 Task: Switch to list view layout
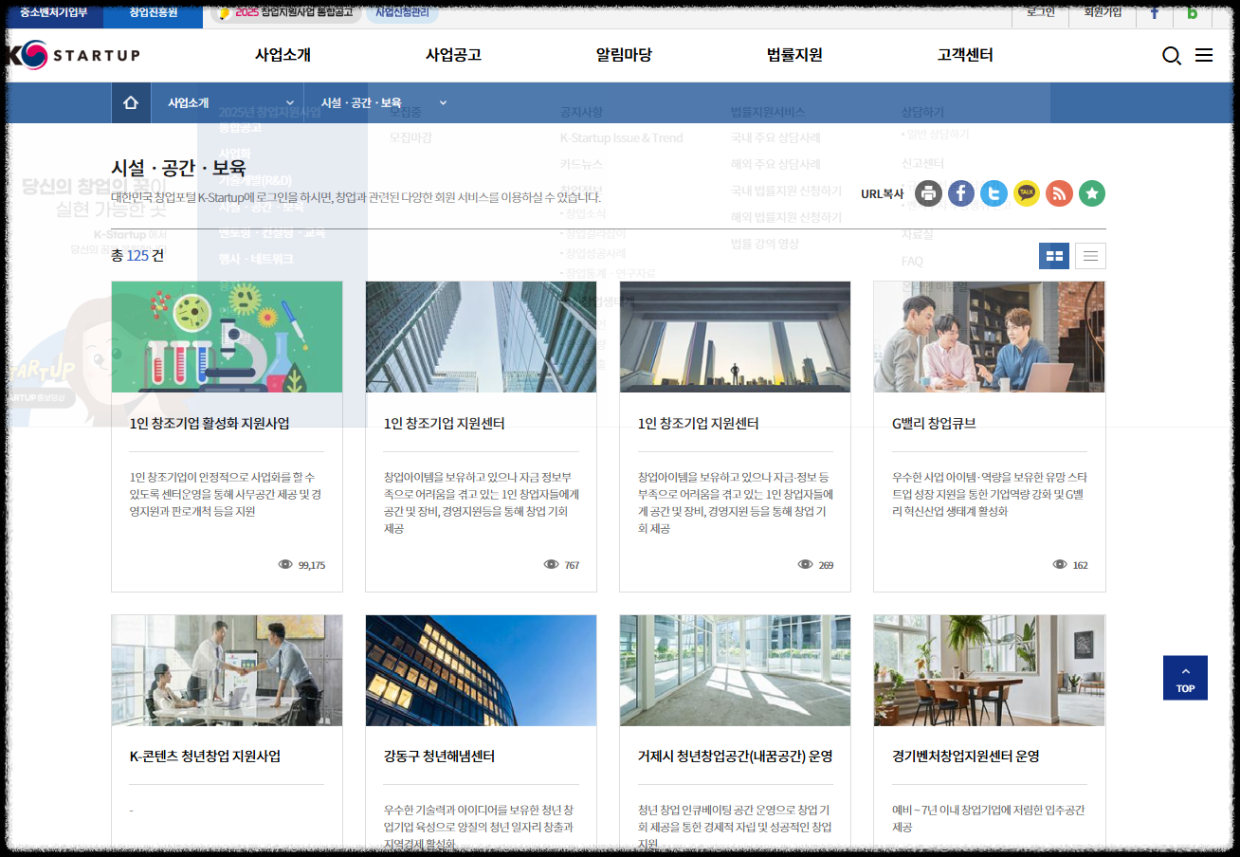point(1090,255)
